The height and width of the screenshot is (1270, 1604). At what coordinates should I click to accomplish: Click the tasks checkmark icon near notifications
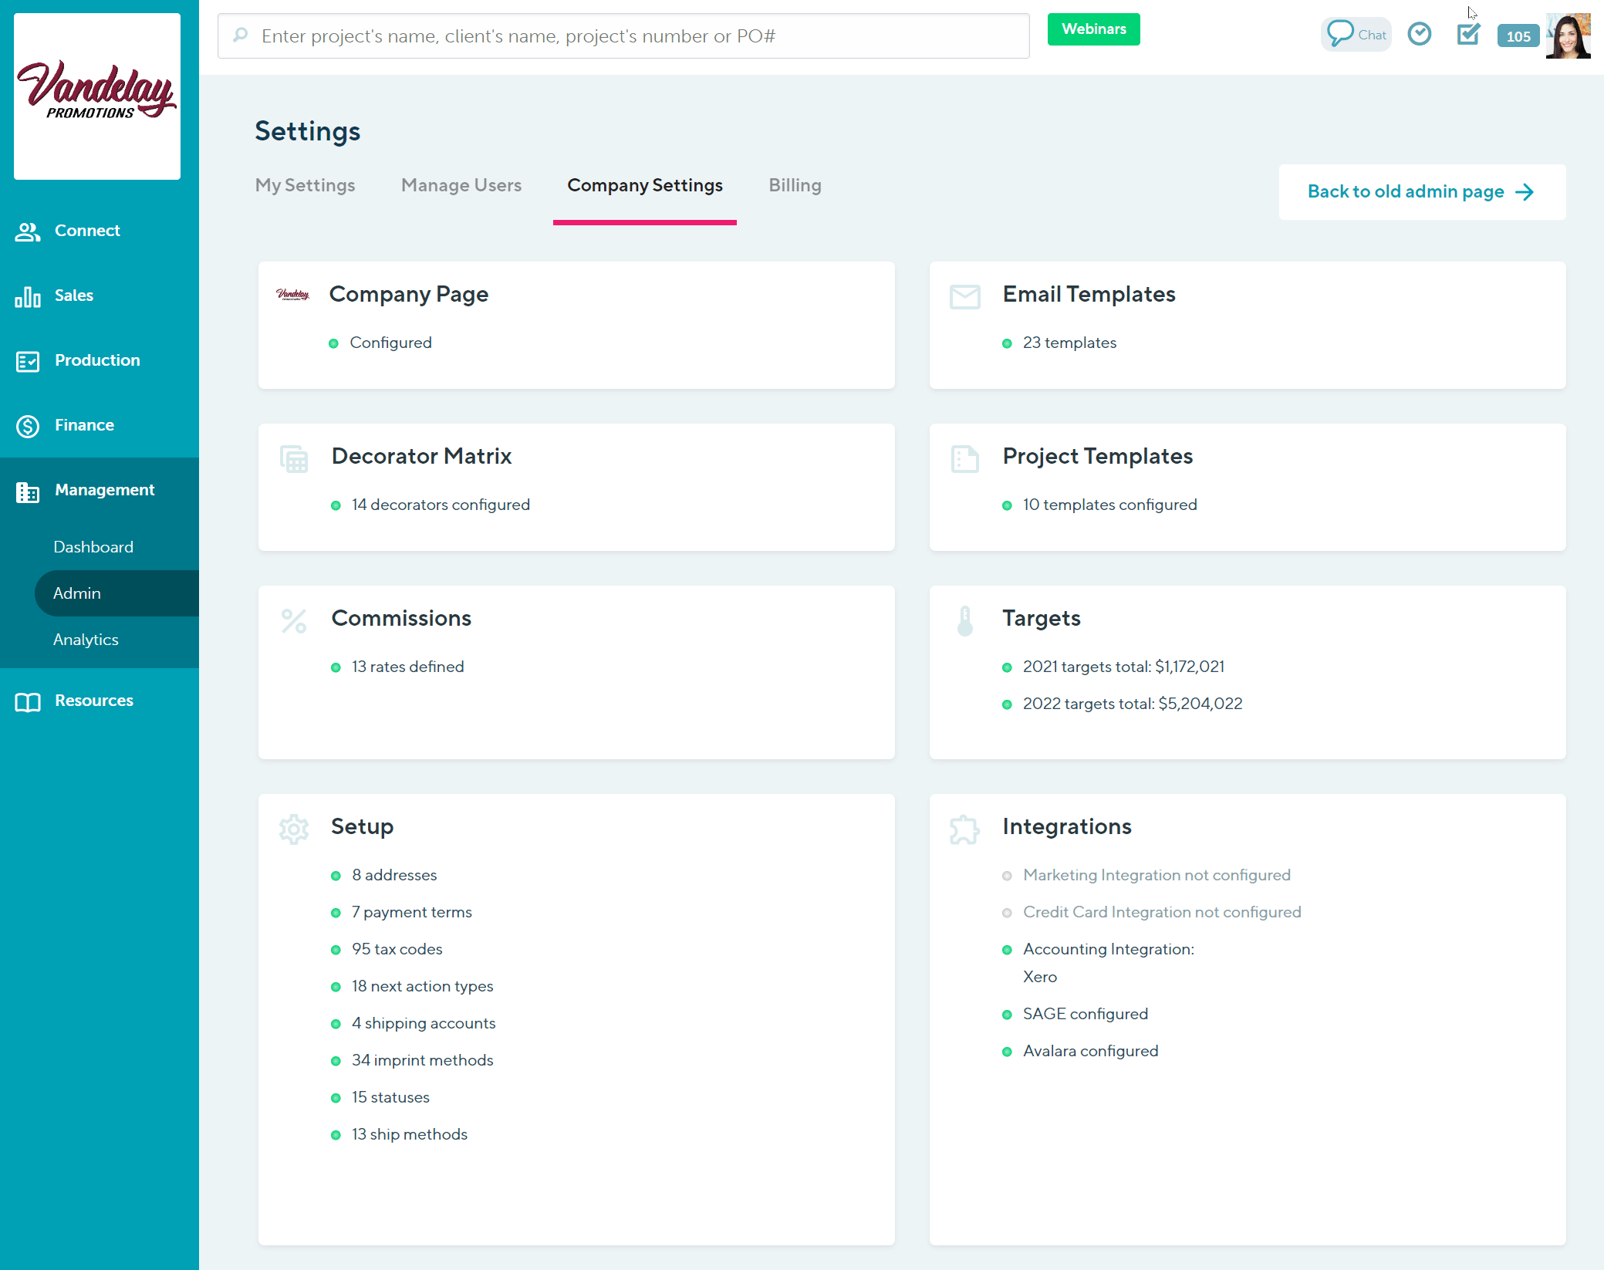pyautogui.click(x=1468, y=34)
